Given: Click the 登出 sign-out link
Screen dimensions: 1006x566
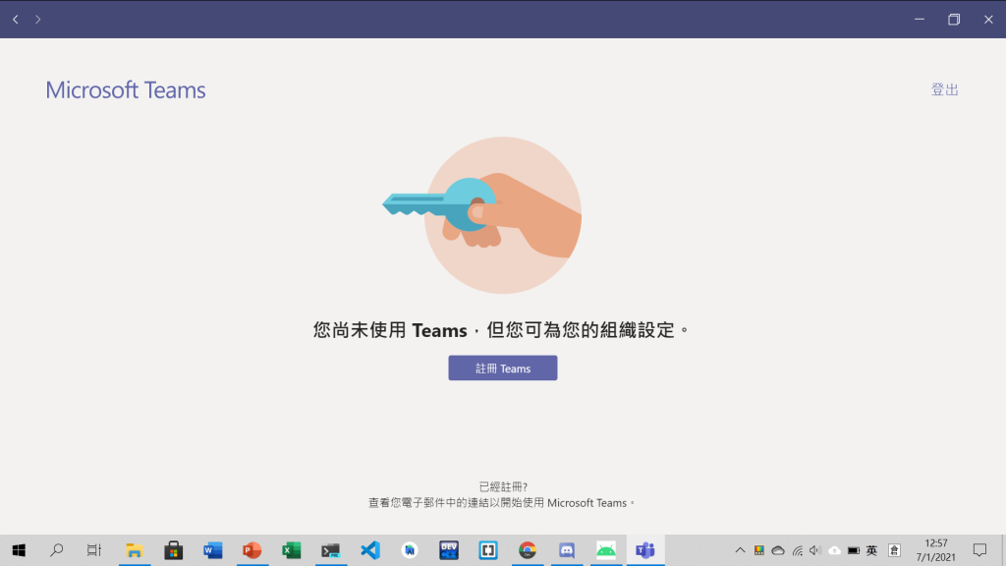Looking at the screenshot, I should click(944, 89).
